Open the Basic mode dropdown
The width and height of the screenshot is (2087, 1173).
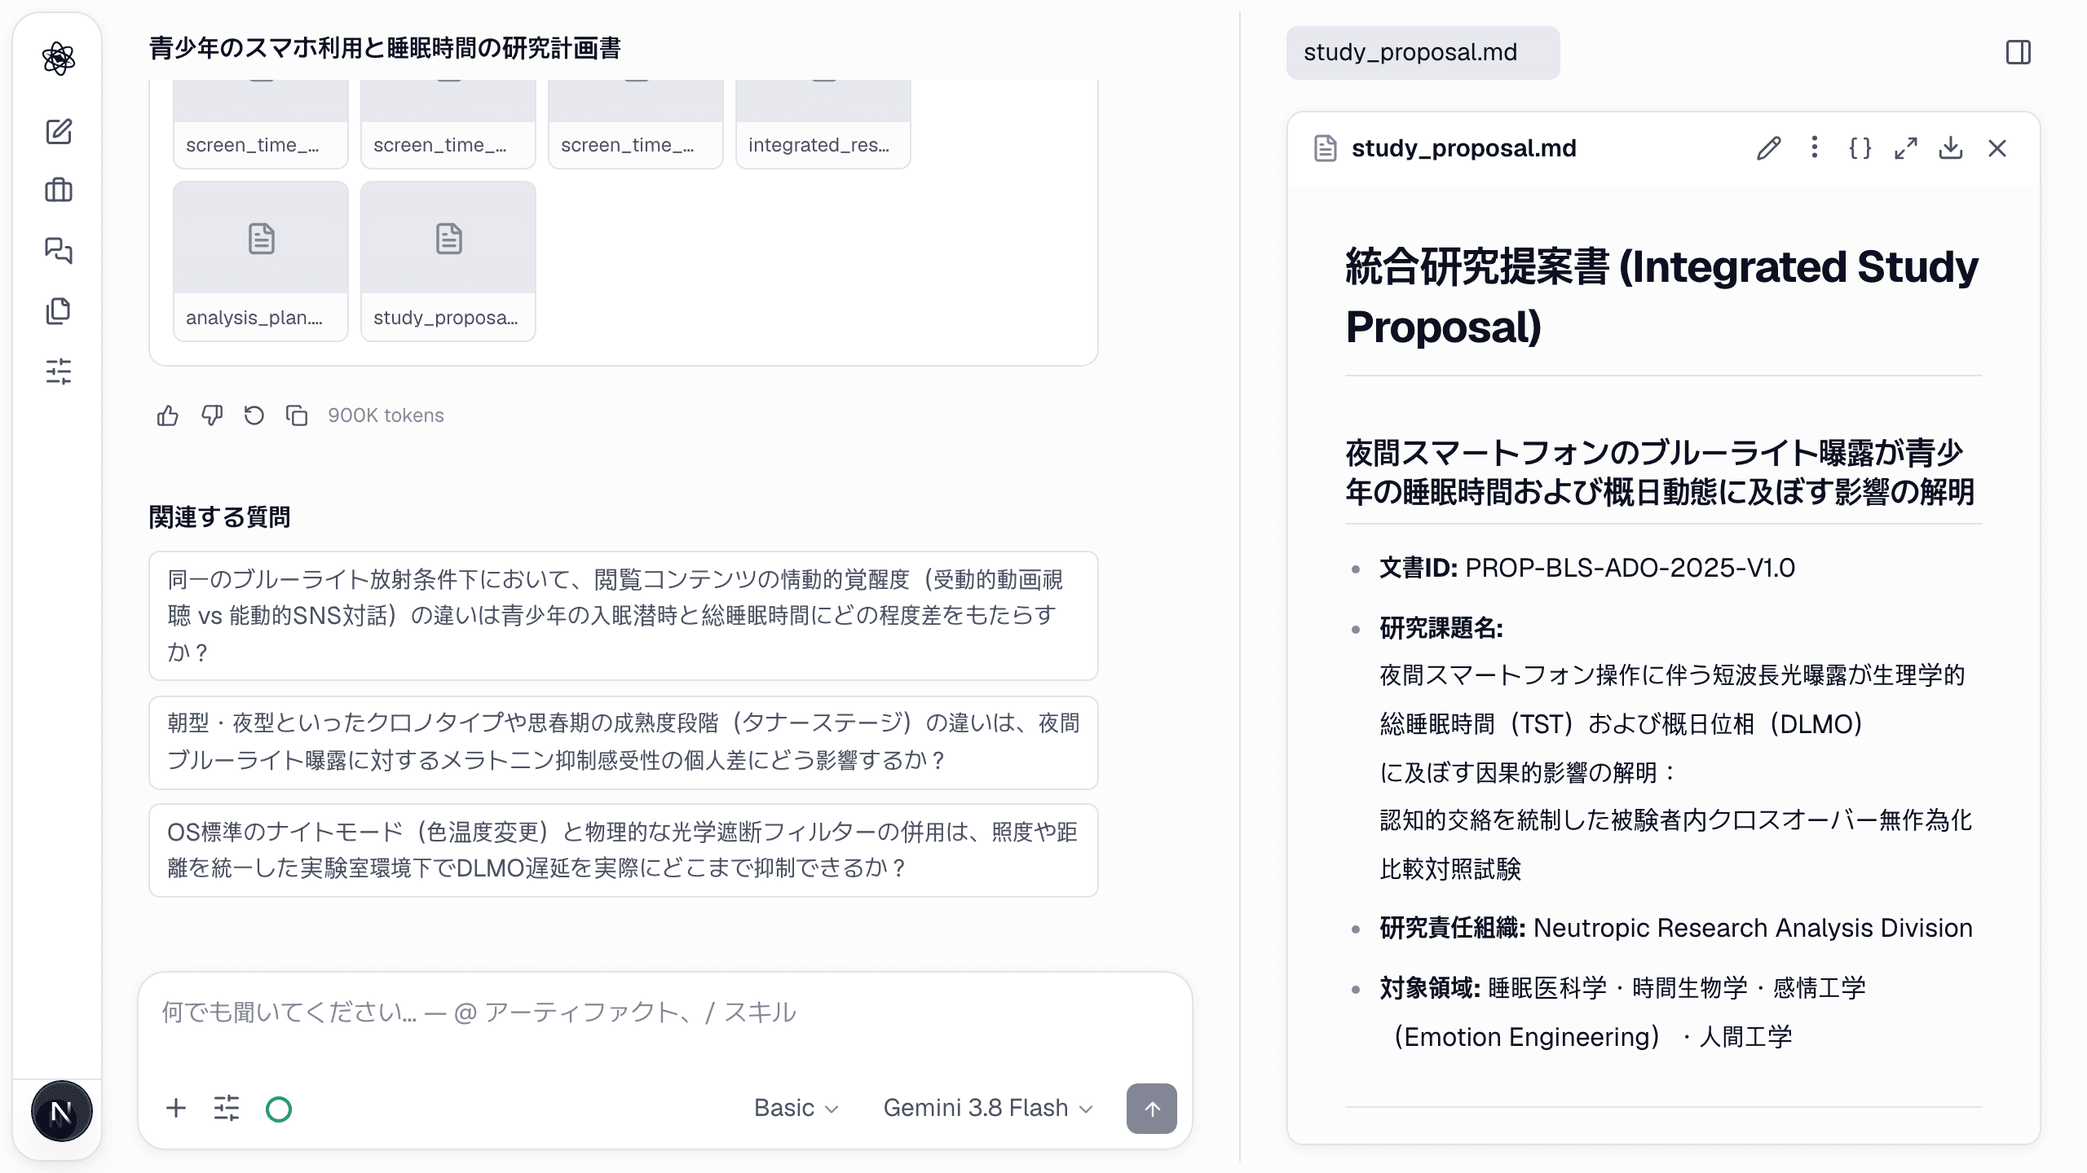[x=796, y=1108]
